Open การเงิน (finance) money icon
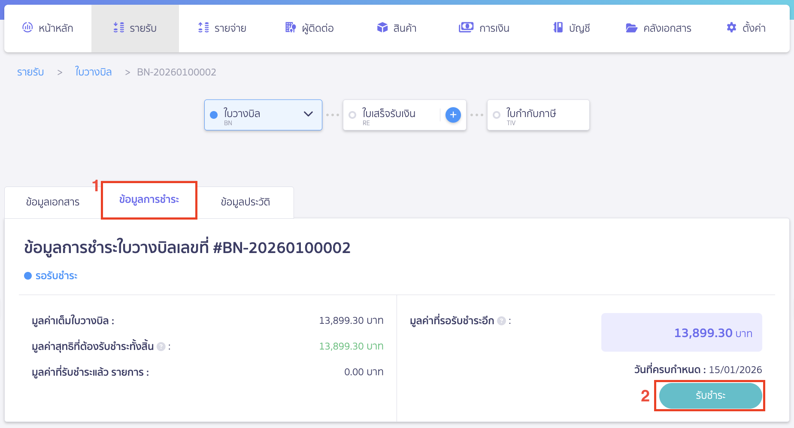 point(466,27)
